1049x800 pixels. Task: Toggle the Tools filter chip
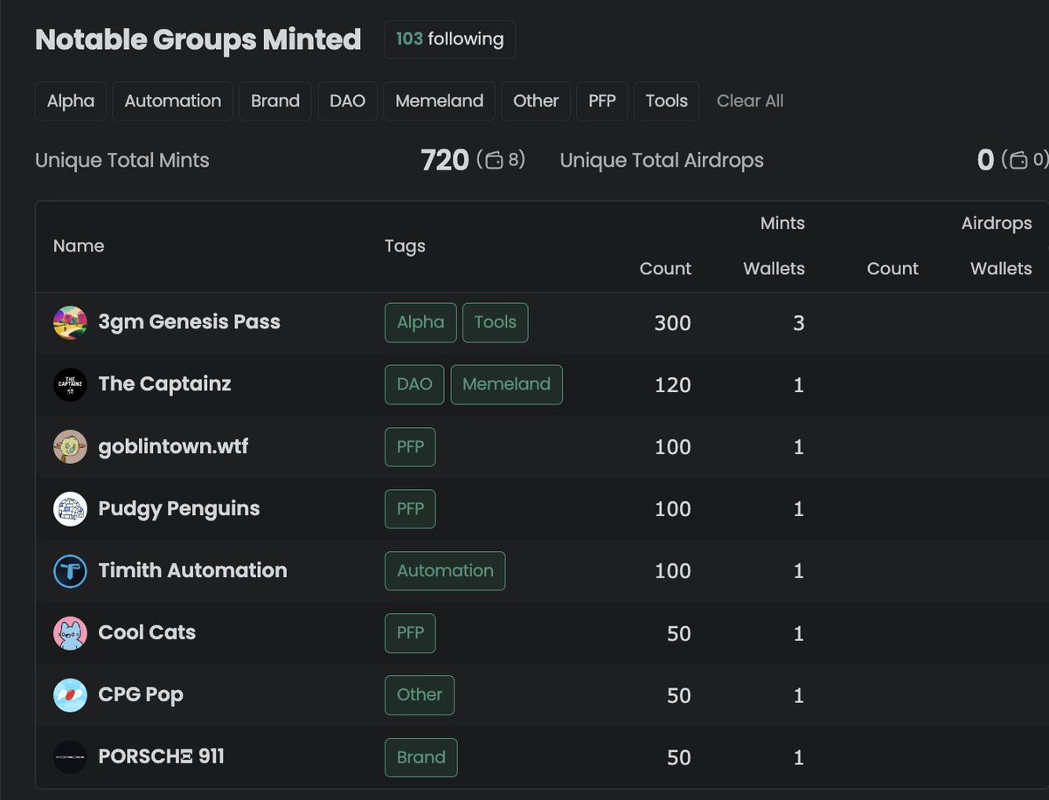point(667,100)
